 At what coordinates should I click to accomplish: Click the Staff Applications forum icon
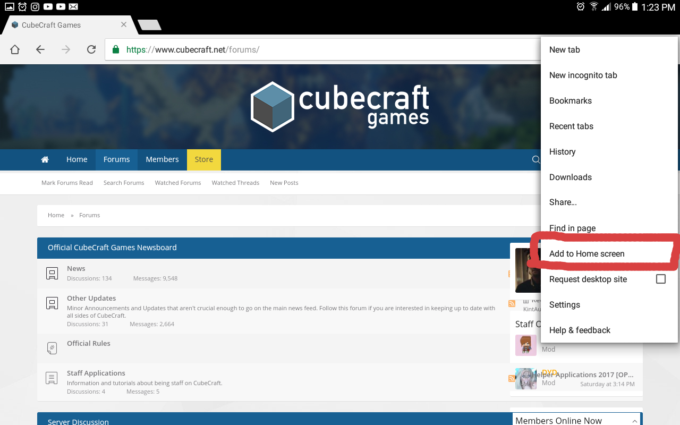[52, 378]
